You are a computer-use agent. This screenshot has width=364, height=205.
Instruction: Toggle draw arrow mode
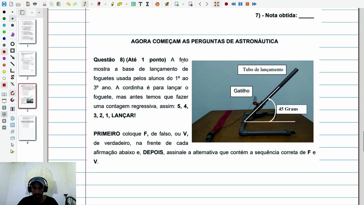tap(13, 57)
